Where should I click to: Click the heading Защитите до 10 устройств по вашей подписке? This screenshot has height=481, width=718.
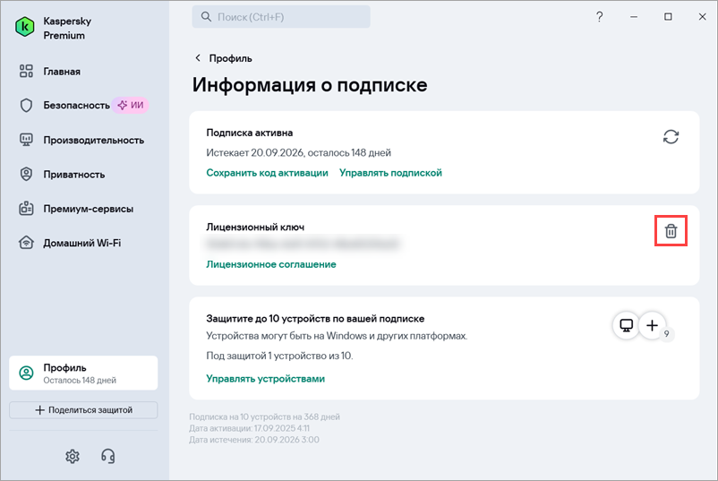[315, 319]
